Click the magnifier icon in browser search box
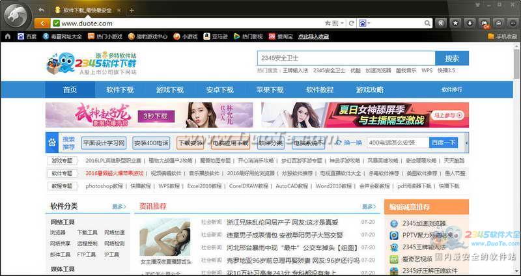 [427, 23]
